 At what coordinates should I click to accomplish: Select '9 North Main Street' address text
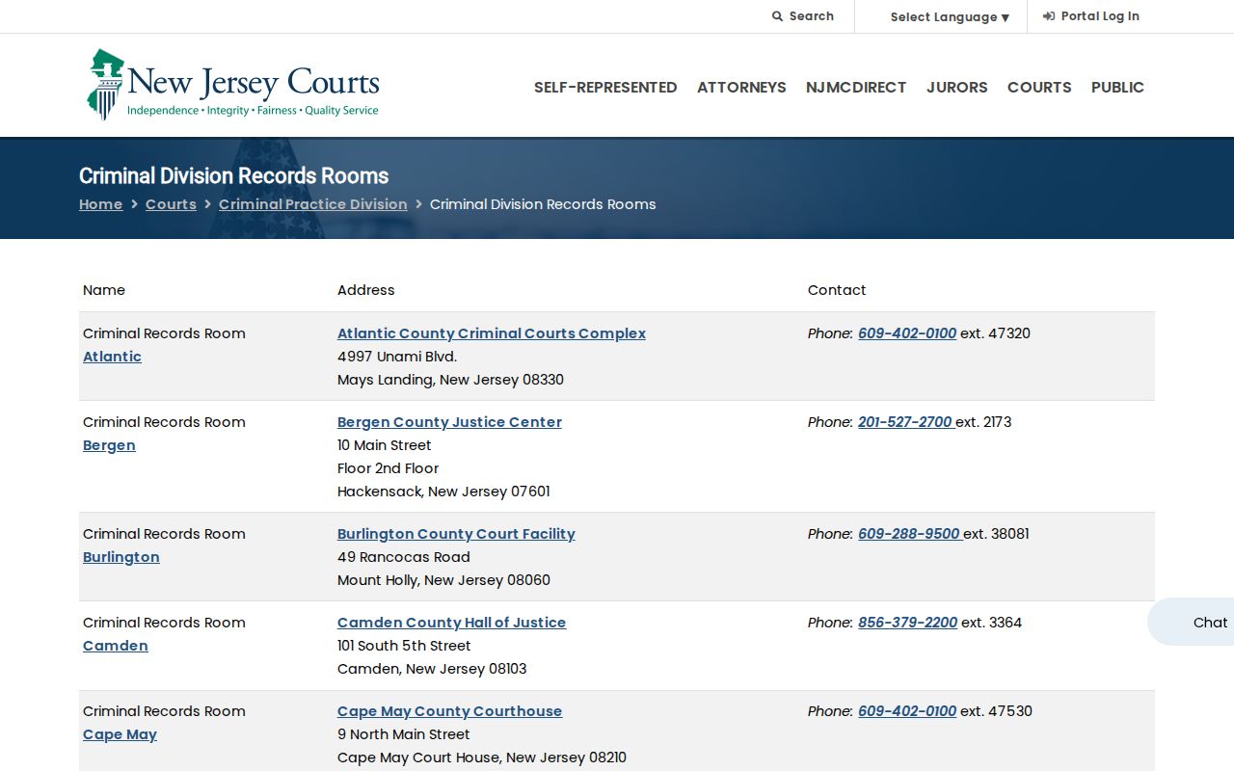coord(404,734)
